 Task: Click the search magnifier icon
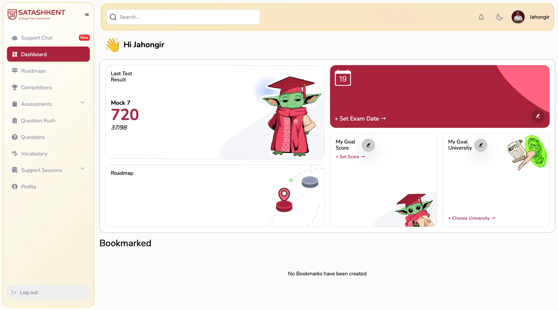point(113,17)
